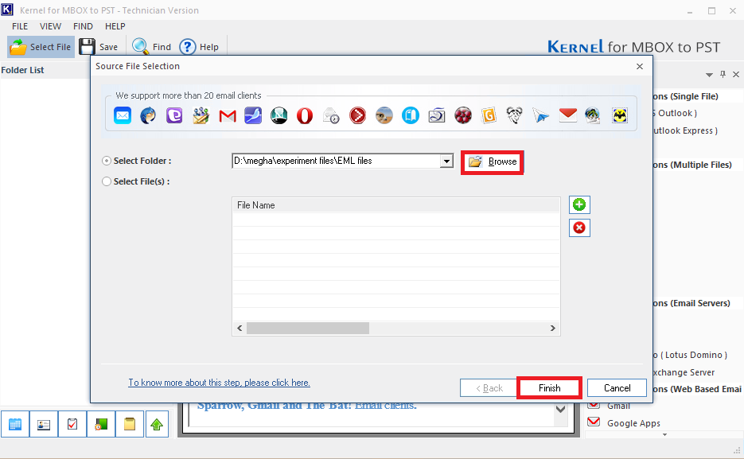744x459 pixels.
Task: Click the pin icon on right panel
Action: [x=723, y=74]
